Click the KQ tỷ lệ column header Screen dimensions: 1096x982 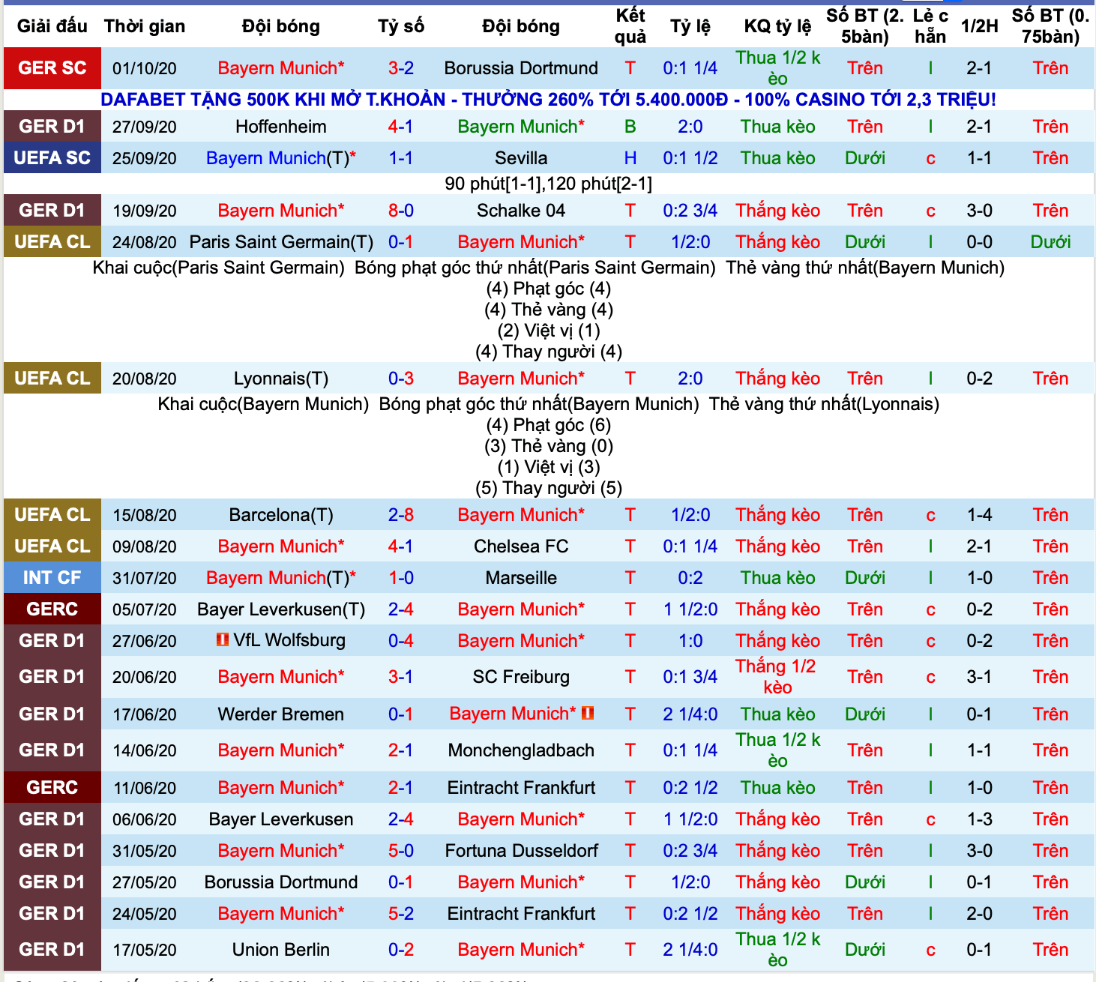click(x=777, y=26)
